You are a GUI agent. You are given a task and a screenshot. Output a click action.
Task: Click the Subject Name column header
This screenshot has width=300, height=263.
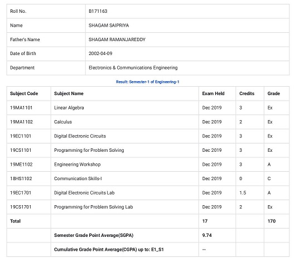[69, 93]
